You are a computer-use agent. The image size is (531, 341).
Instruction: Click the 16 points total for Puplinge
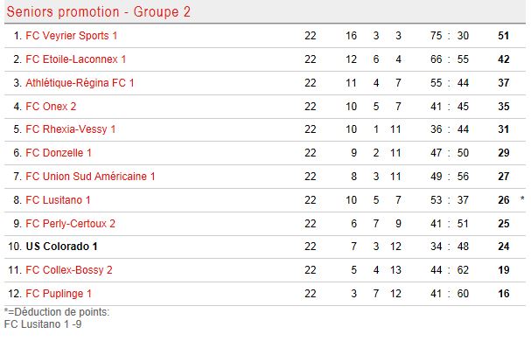tap(504, 294)
